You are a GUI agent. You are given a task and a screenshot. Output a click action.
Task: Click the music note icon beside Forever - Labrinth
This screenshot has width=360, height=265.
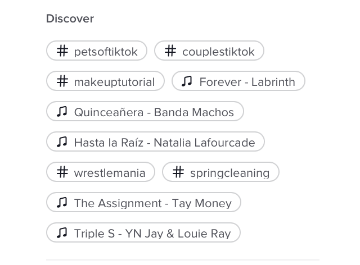click(187, 81)
